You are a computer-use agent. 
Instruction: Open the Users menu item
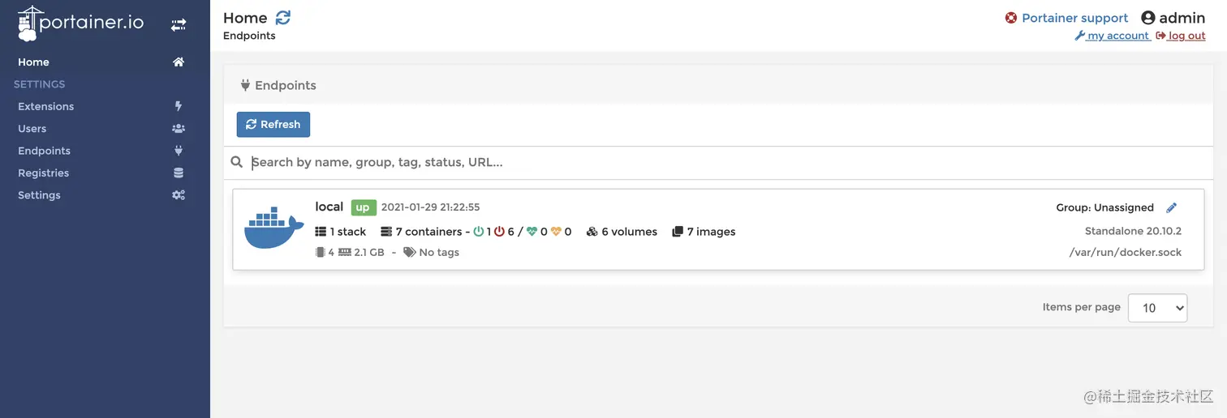click(x=32, y=128)
